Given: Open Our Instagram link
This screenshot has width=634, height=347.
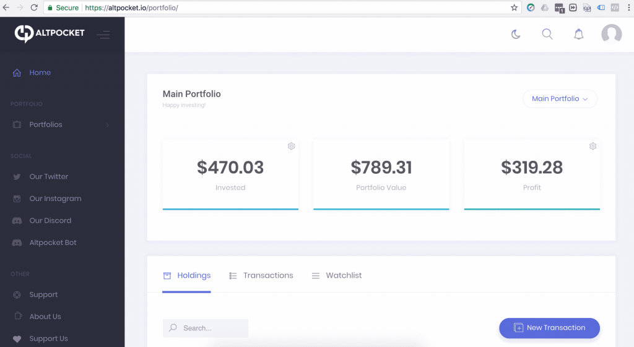Looking at the screenshot, I should tap(55, 199).
